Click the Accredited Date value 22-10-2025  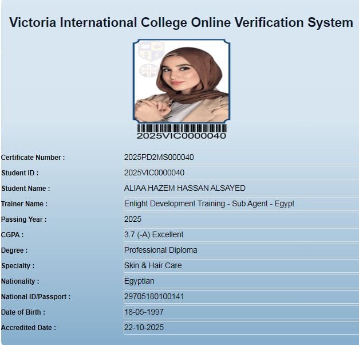click(144, 327)
